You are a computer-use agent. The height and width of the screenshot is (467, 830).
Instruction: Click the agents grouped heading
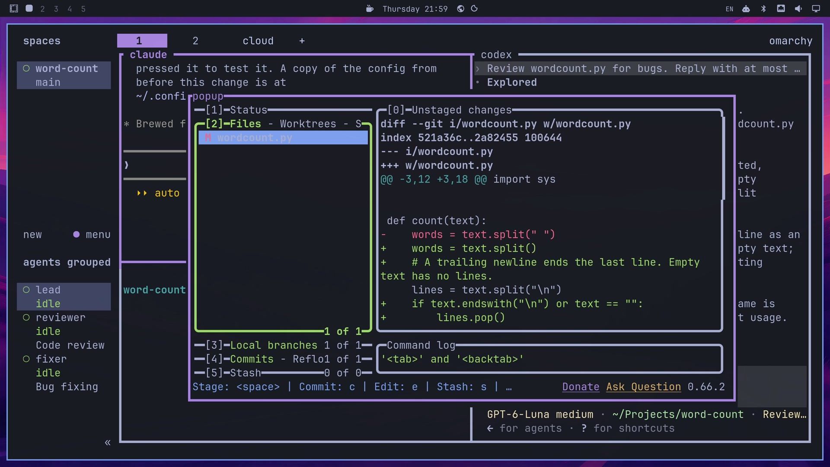pyautogui.click(x=67, y=262)
